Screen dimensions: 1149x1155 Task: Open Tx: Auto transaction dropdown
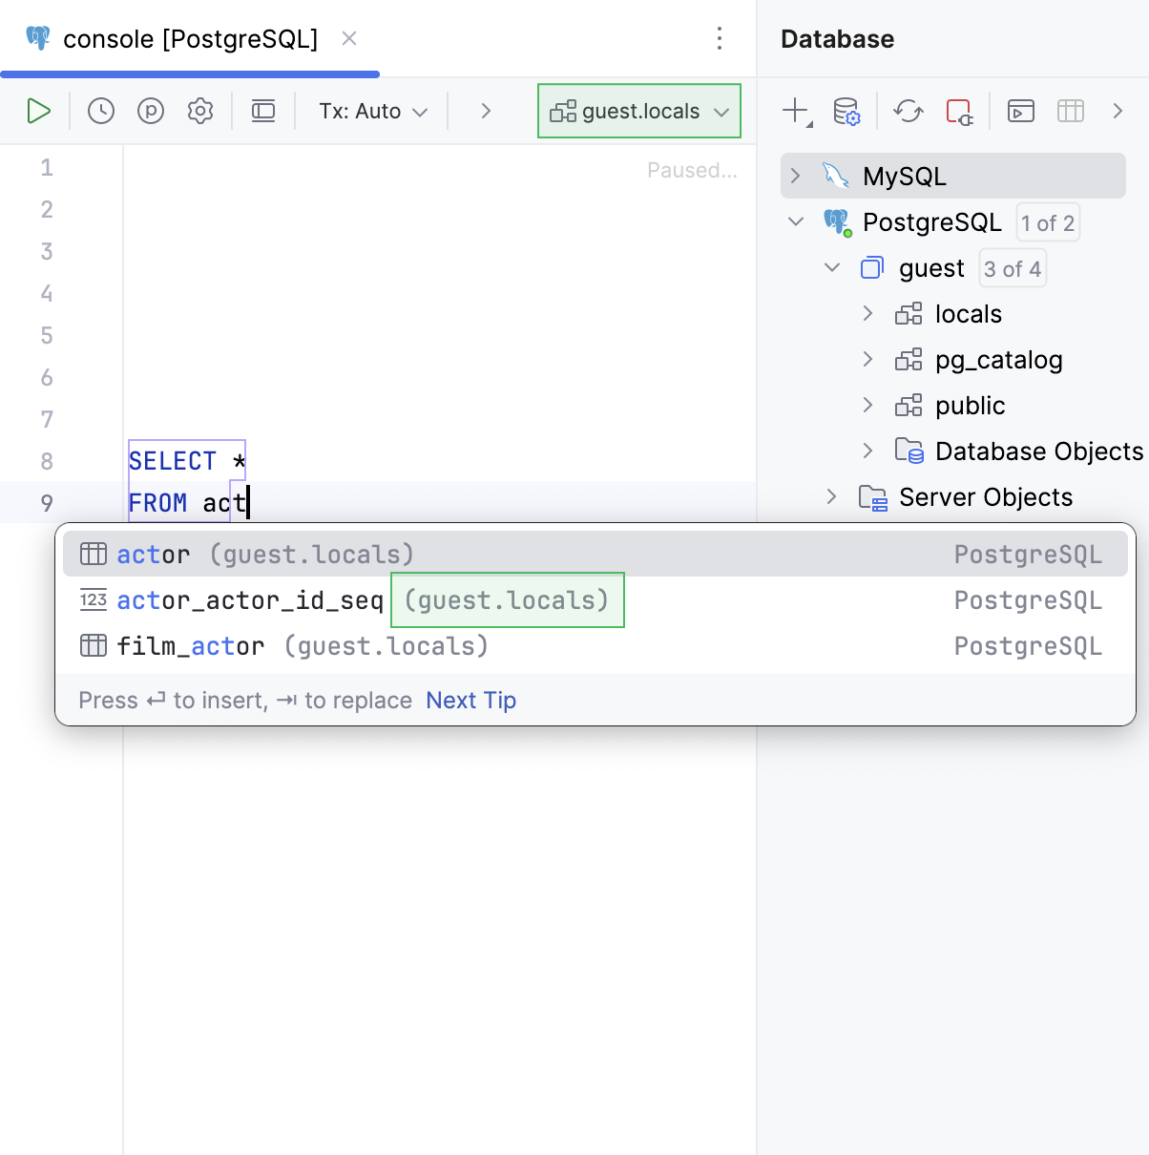click(373, 111)
